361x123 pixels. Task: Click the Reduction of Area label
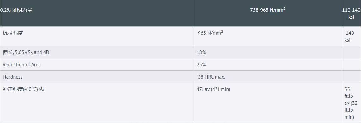click(21, 65)
